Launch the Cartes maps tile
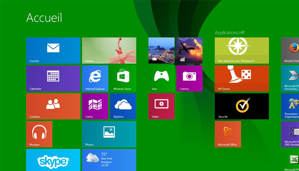 [95, 106]
